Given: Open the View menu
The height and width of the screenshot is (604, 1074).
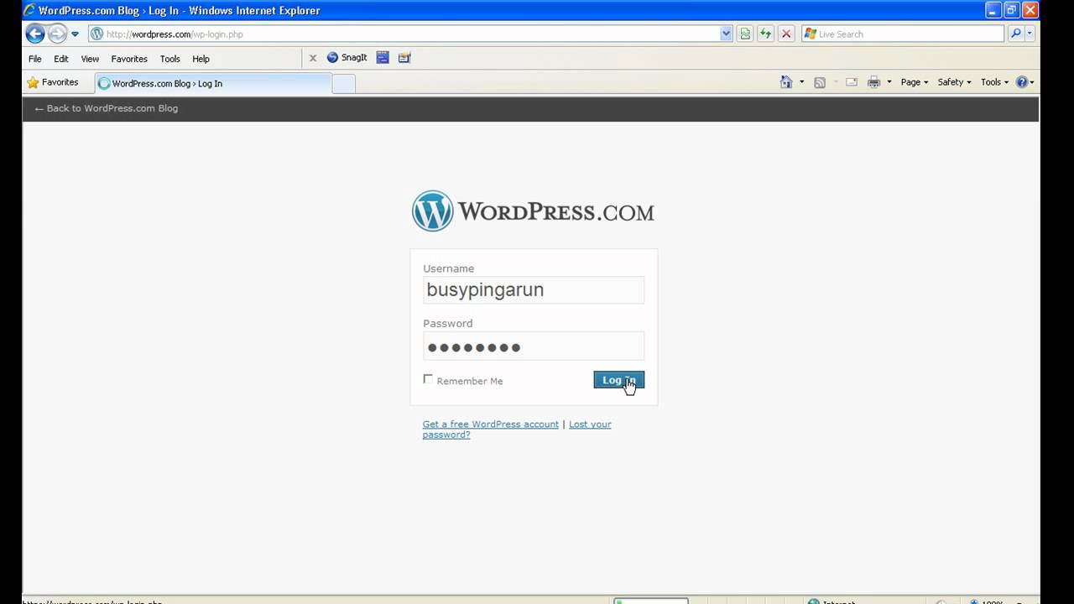Looking at the screenshot, I should [90, 59].
